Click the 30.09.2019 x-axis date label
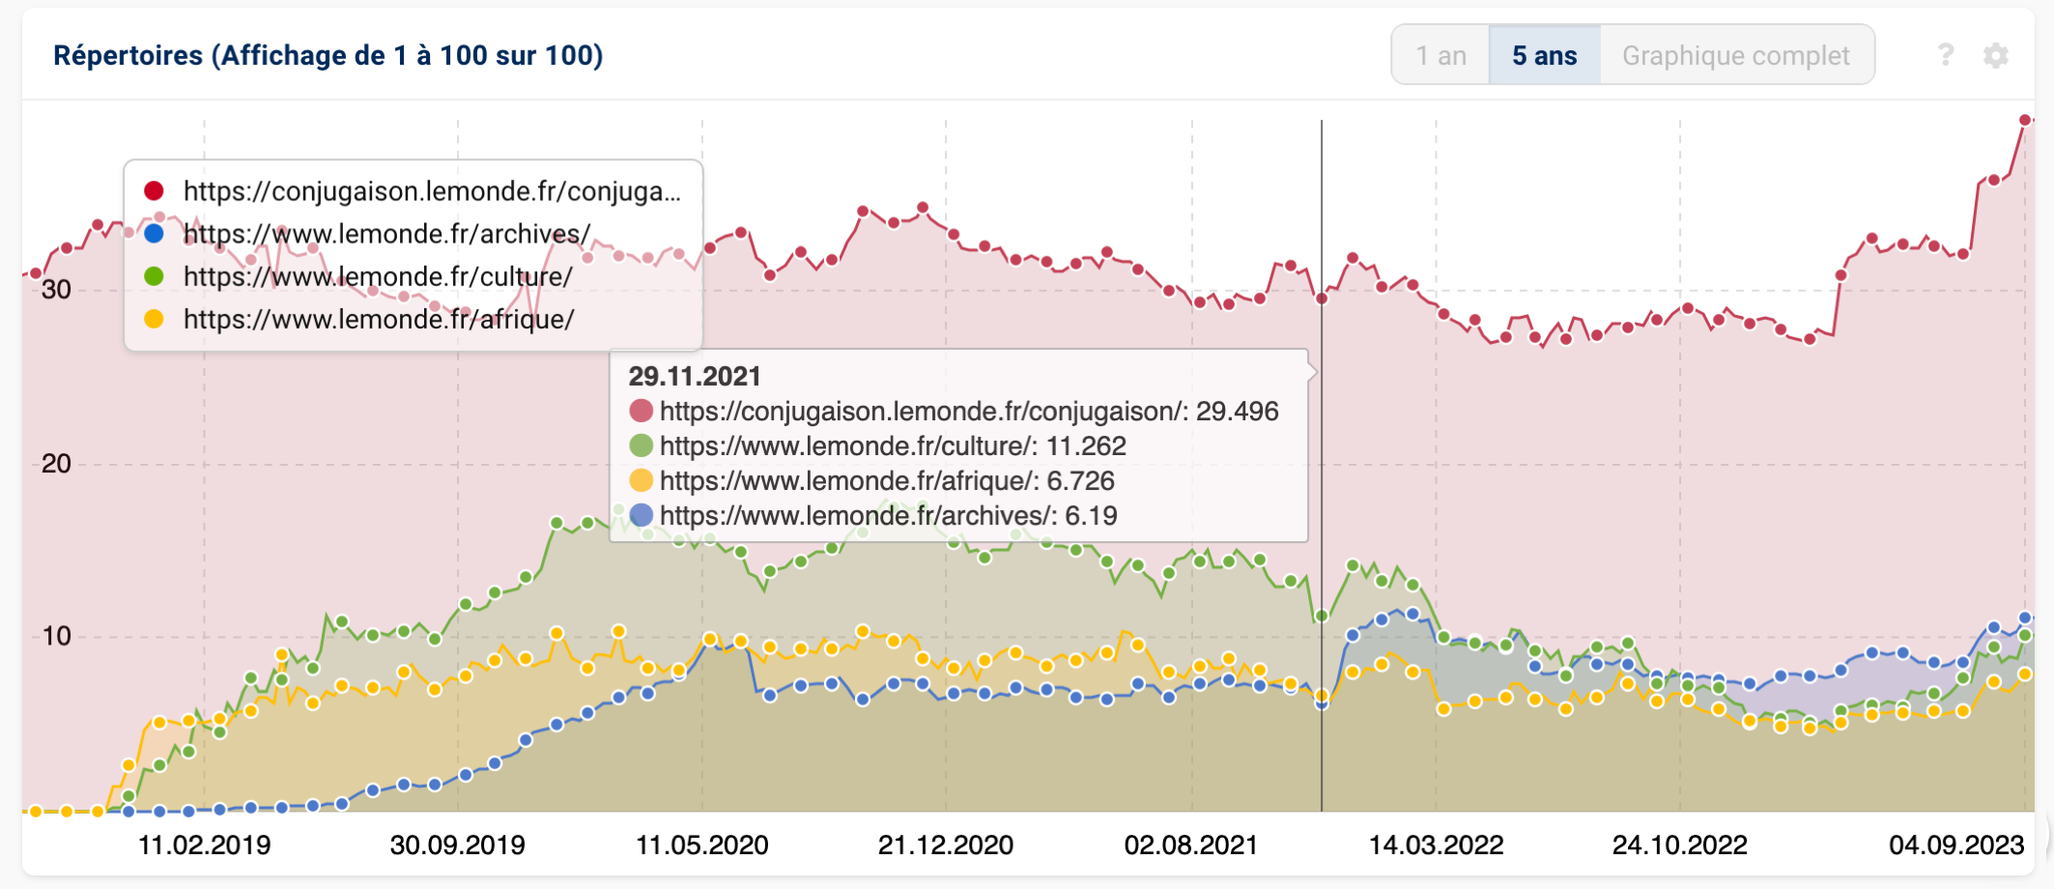Image resolution: width=2054 pixels, height=889 pixels. tap(458, 846)
